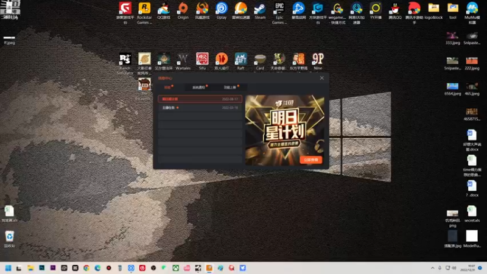Open the Recycle Bin desktop icon

click(x=9, y=239)
